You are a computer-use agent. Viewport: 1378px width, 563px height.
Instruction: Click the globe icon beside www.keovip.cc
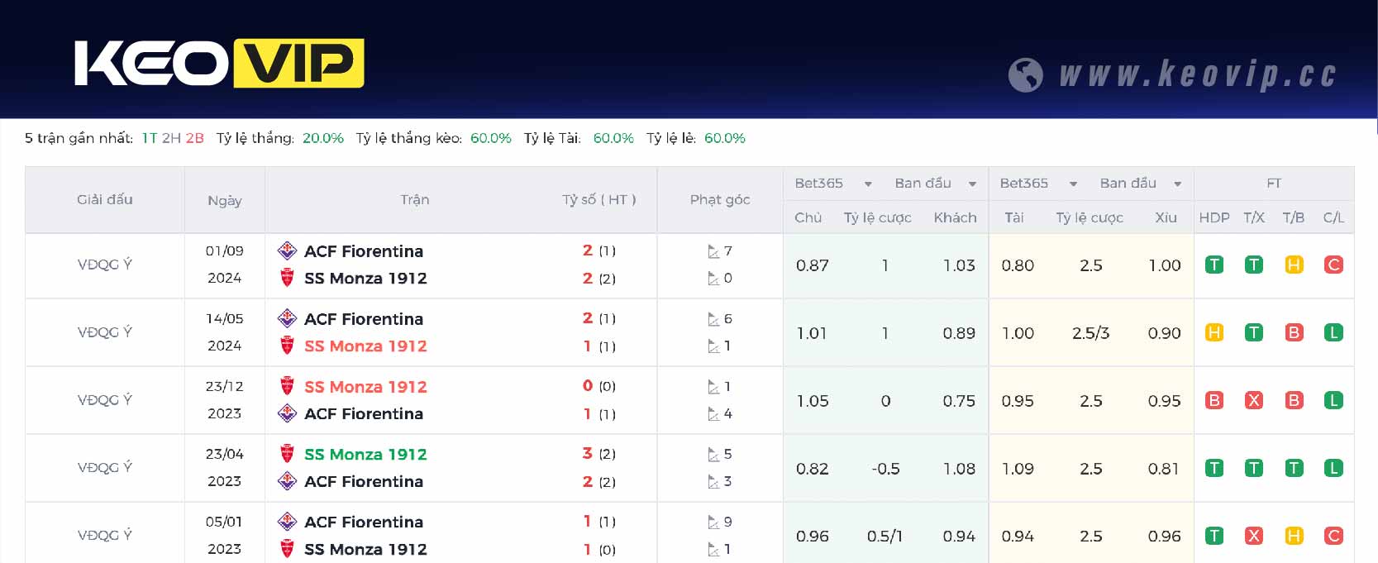click(1026, 75)
